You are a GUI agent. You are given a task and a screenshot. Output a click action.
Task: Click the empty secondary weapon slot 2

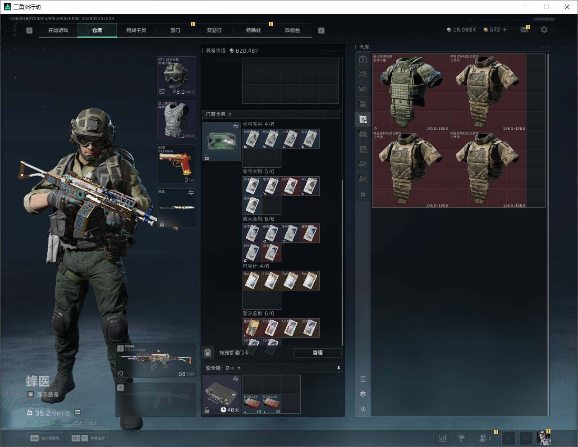[x=156, y=400]
